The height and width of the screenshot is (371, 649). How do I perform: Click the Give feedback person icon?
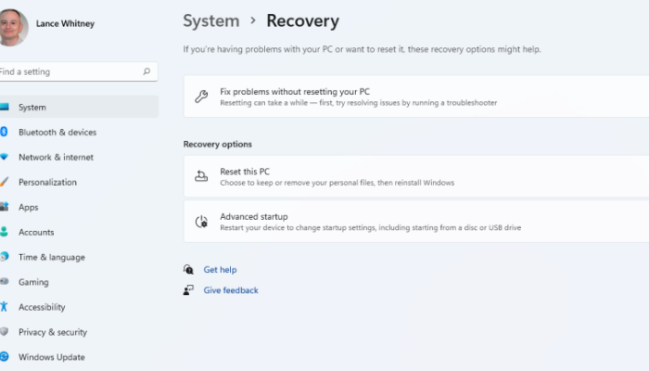pyautogui.click(x=188, y=289)
